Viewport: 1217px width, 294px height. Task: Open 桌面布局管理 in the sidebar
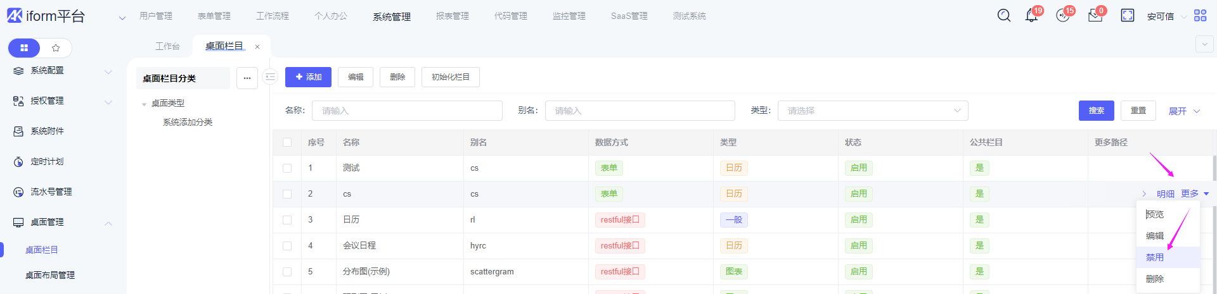point(50,275)
